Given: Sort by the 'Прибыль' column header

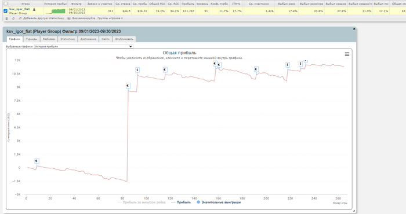Looking at the screenshot, I should tap(188, 4).
